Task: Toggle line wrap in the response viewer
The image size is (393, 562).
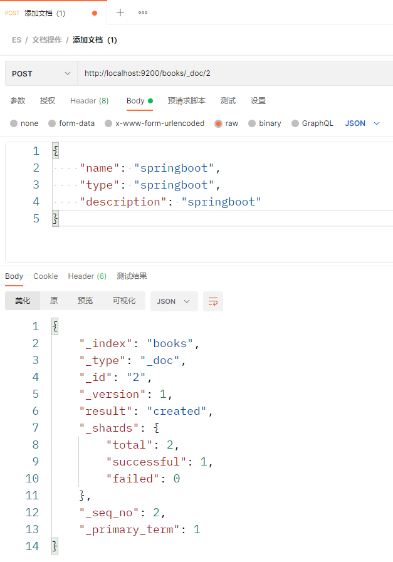Action: point(212,301)
